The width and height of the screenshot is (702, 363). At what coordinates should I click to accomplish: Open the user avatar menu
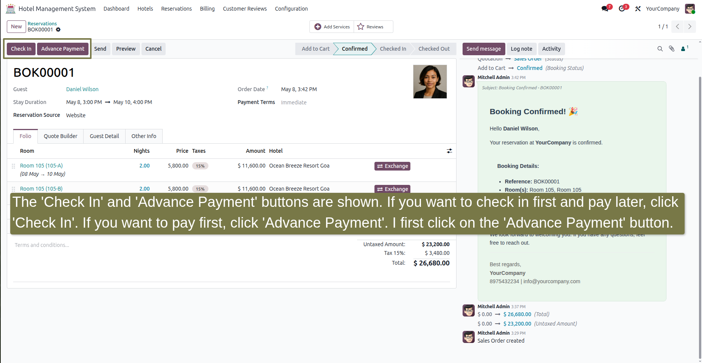[690, 9]
